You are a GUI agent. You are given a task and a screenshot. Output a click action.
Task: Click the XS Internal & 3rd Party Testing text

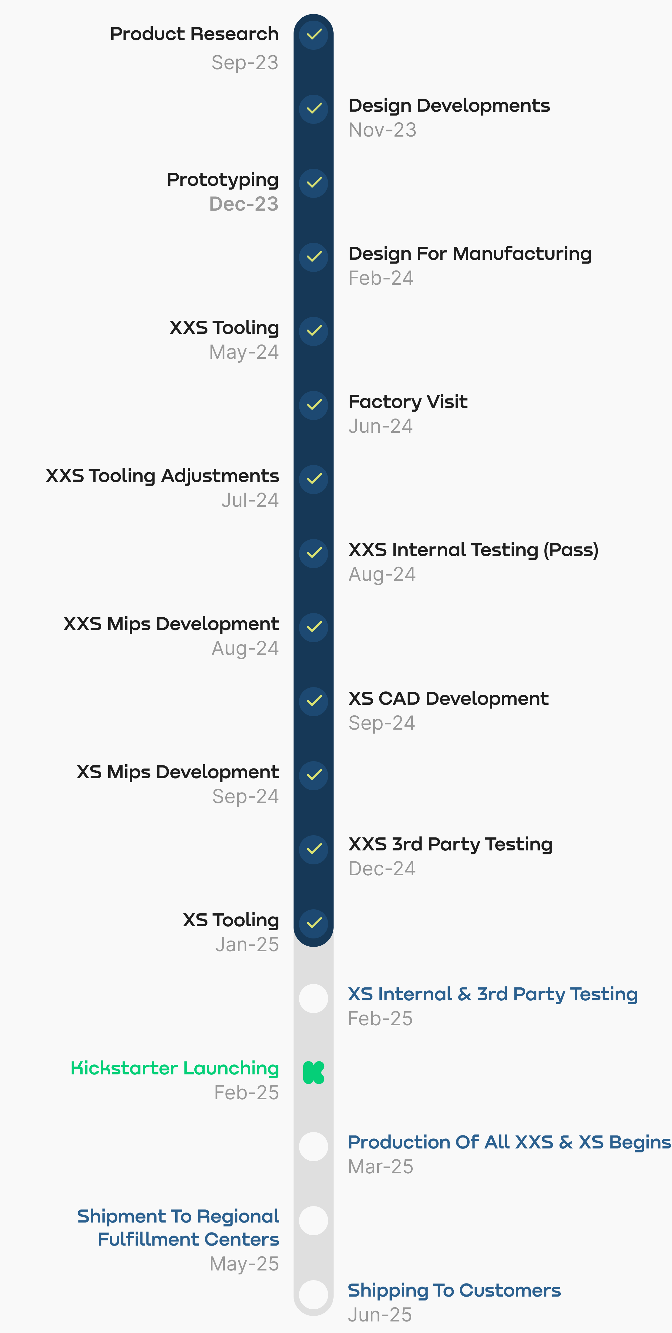pos(492,994)
